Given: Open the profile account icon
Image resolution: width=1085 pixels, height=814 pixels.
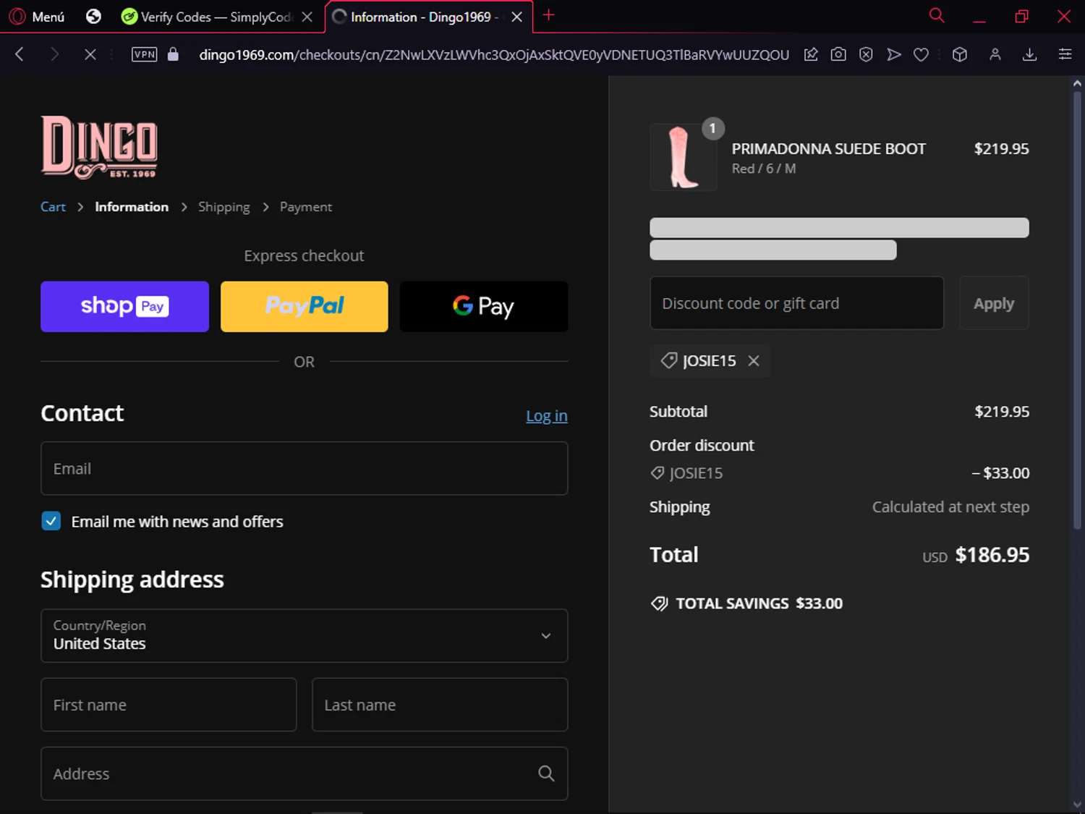Looking at the screenshot, I should [x=995, y=54].
